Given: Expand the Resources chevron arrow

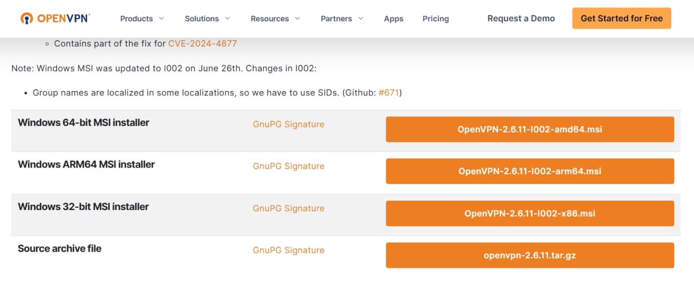Looking at the screenshot, I should tap(297, 18).
